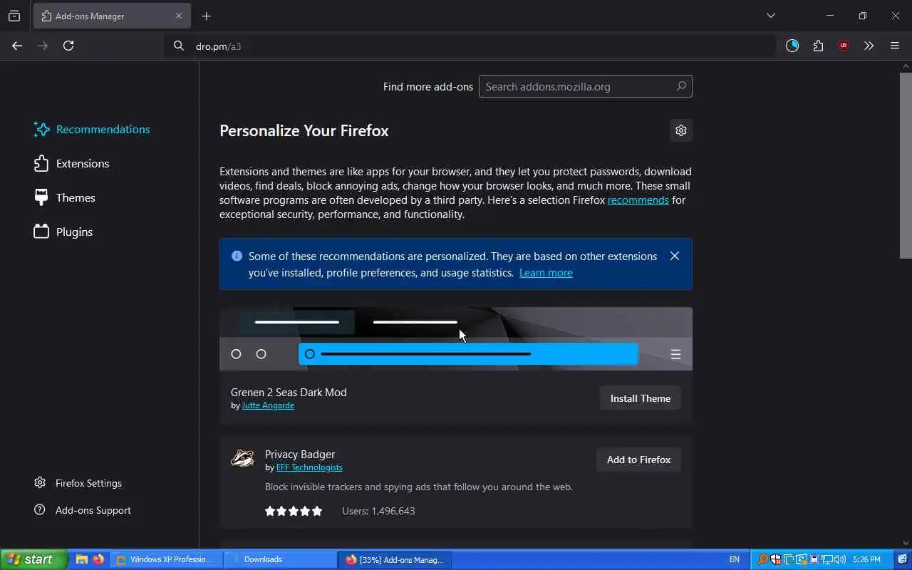Switch to the Downloads taskbar window
The height and width of the screenshot is (570, 912).
pyautogui.click(x=281, y=559)
